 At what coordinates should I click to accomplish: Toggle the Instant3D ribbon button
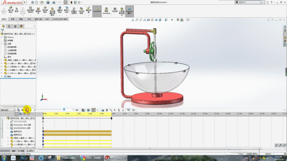(x=97, y=11)
